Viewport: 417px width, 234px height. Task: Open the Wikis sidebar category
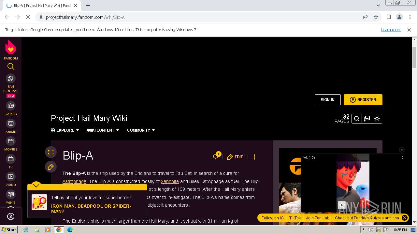coord(11,197)
